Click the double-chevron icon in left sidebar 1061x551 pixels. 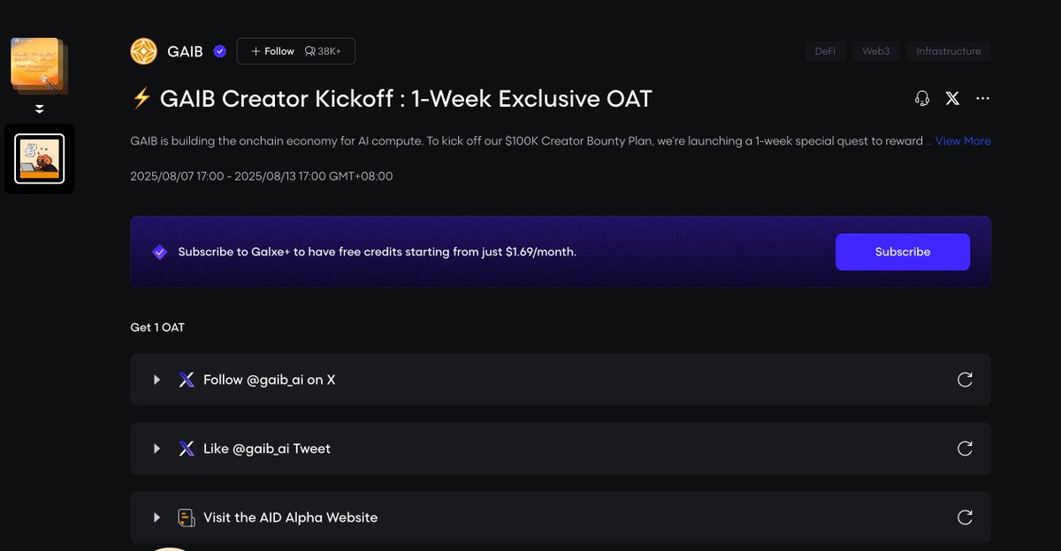click(x=39, y=109)
